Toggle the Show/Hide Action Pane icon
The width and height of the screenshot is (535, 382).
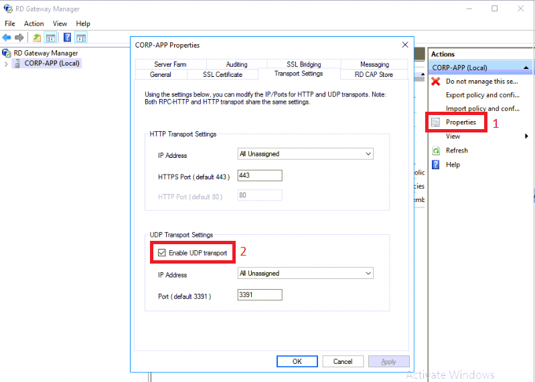pos(81,37)
